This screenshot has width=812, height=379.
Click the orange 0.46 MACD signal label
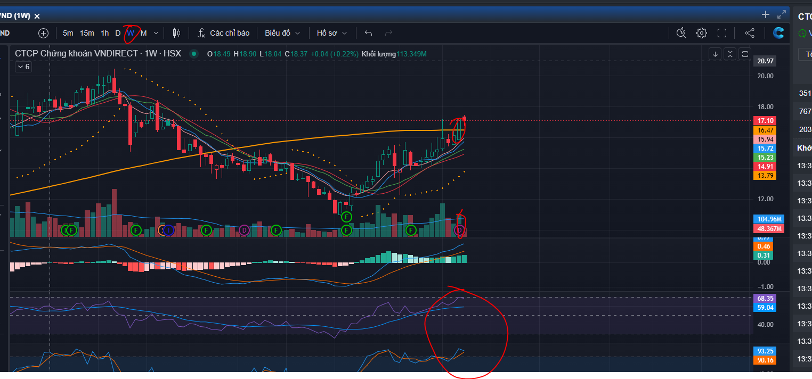pyautogui.click(x=763, y=246)
